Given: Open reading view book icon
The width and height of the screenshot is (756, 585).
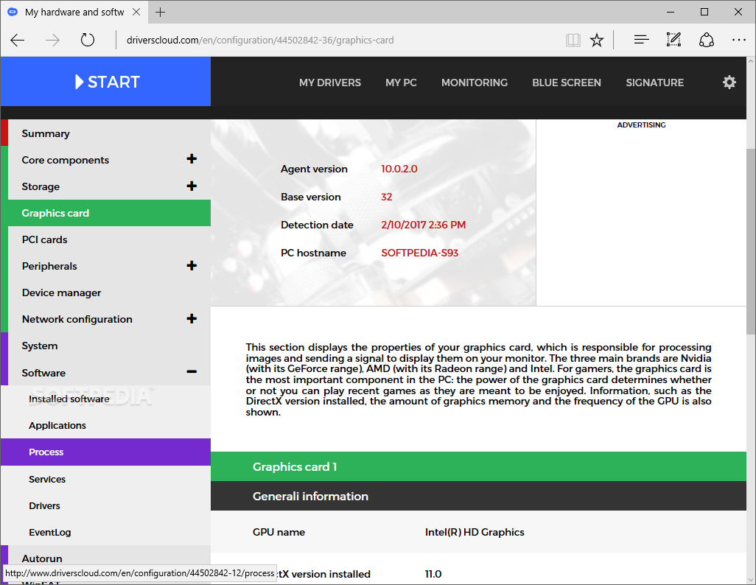Looking at the screenshot, I should point(573,40).
